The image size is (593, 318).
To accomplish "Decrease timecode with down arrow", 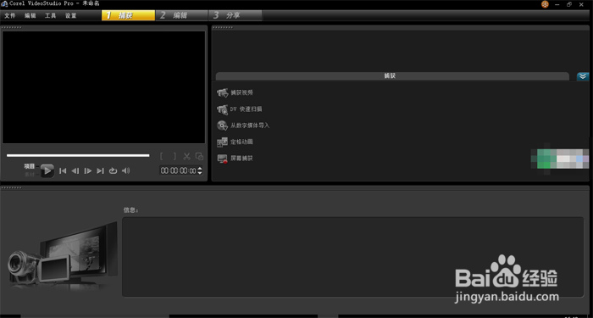I will coord(200,173).
